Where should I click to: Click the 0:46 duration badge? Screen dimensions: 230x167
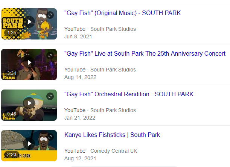point(12,114)
